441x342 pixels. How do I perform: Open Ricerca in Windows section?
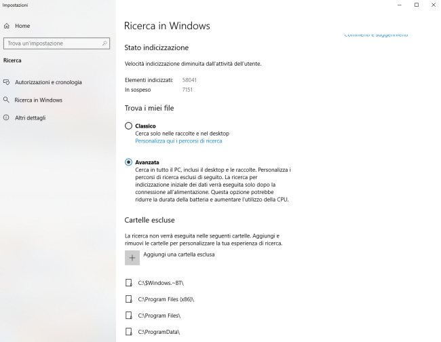click(39, 100)
